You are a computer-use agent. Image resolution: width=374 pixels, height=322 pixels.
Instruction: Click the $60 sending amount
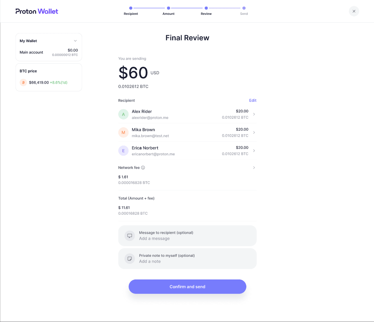coord(134,73)
